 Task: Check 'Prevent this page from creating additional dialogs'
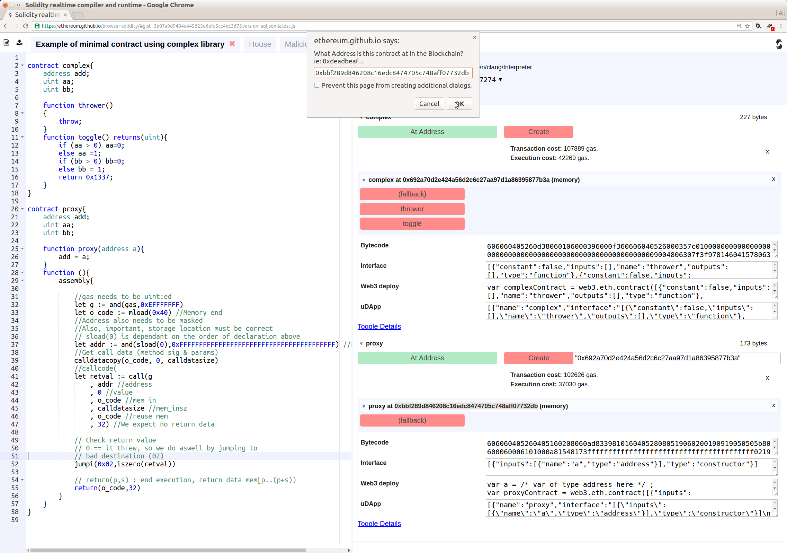pos(317,86)
